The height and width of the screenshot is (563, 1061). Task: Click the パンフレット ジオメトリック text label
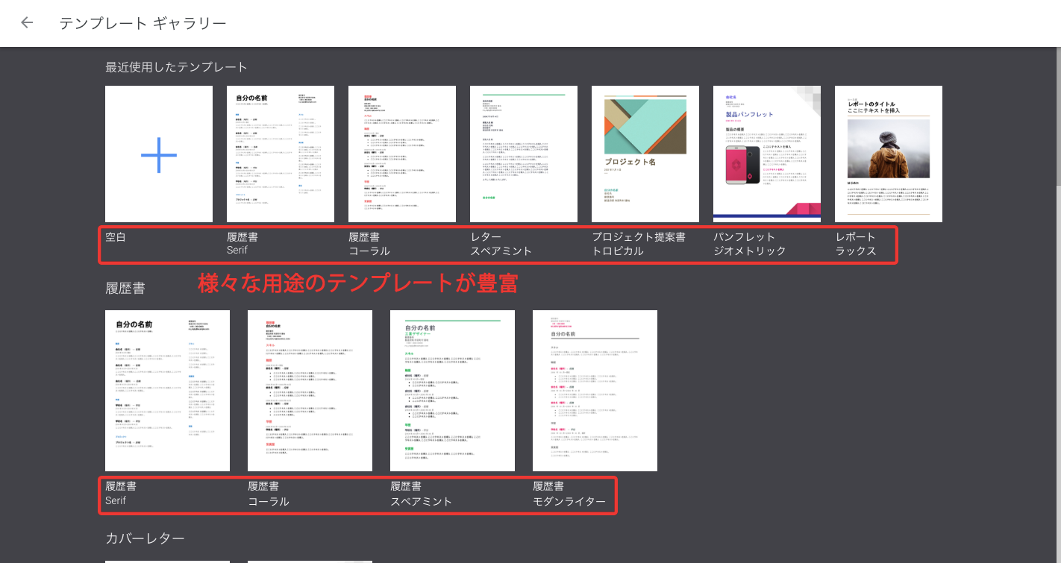coord(750,244)
